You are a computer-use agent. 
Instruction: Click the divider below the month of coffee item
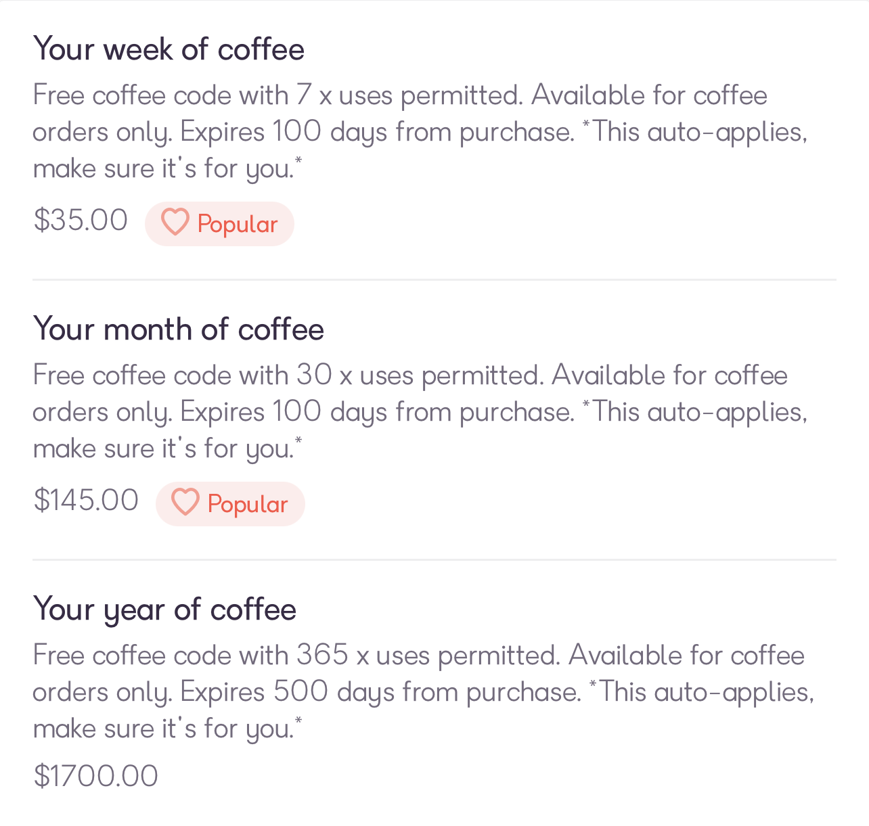(x=435, y=559)
